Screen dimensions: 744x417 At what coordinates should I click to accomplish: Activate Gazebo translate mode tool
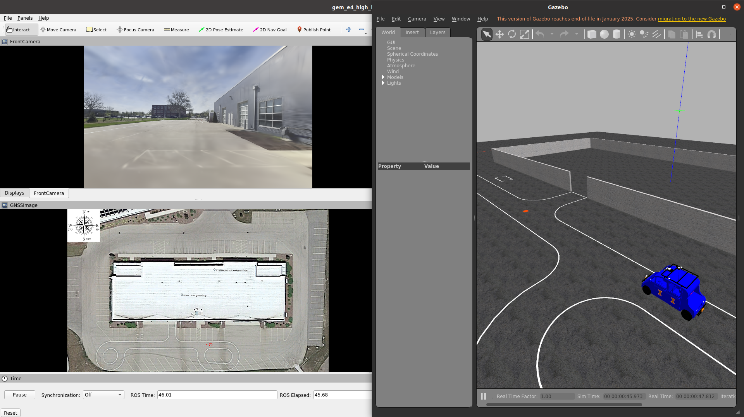pos(499,34)
